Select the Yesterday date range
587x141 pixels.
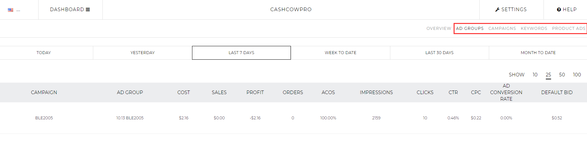[x=143, y=53]
